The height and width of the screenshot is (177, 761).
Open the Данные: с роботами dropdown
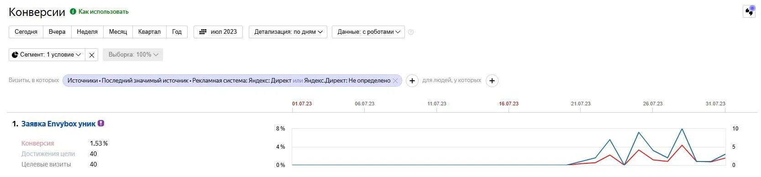coord(368,32)
